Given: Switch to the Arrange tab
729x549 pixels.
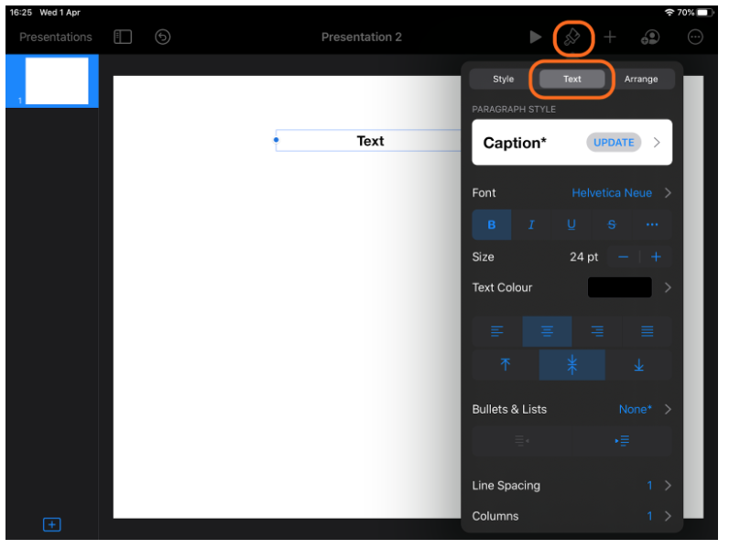Looking at the screenshot, I should click(x=641, y=79).
